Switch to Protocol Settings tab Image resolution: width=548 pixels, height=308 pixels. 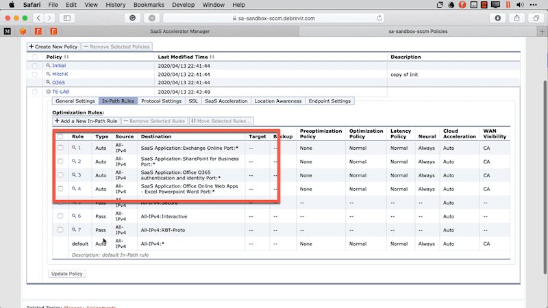(161, 101)
